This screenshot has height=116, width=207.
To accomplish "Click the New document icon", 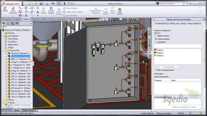I will click(29, 4).
